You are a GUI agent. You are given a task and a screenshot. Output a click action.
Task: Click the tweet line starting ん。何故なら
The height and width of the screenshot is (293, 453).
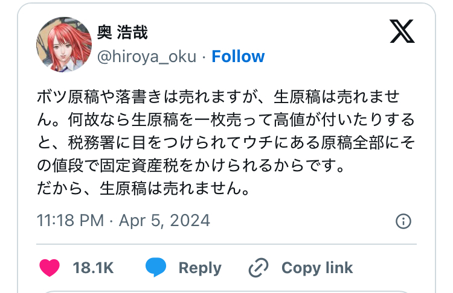[x=226, y=121]
